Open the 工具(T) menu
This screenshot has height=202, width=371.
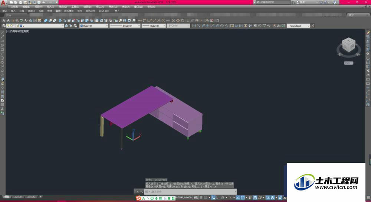pos(75,7)
